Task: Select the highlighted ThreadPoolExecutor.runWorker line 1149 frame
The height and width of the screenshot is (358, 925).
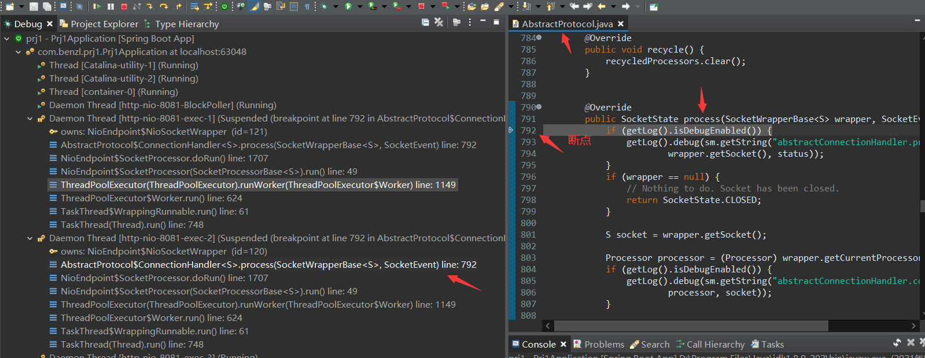Action: (252, 185)
